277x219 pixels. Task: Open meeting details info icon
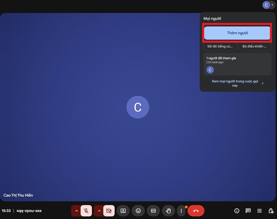[x=237, y=211]
